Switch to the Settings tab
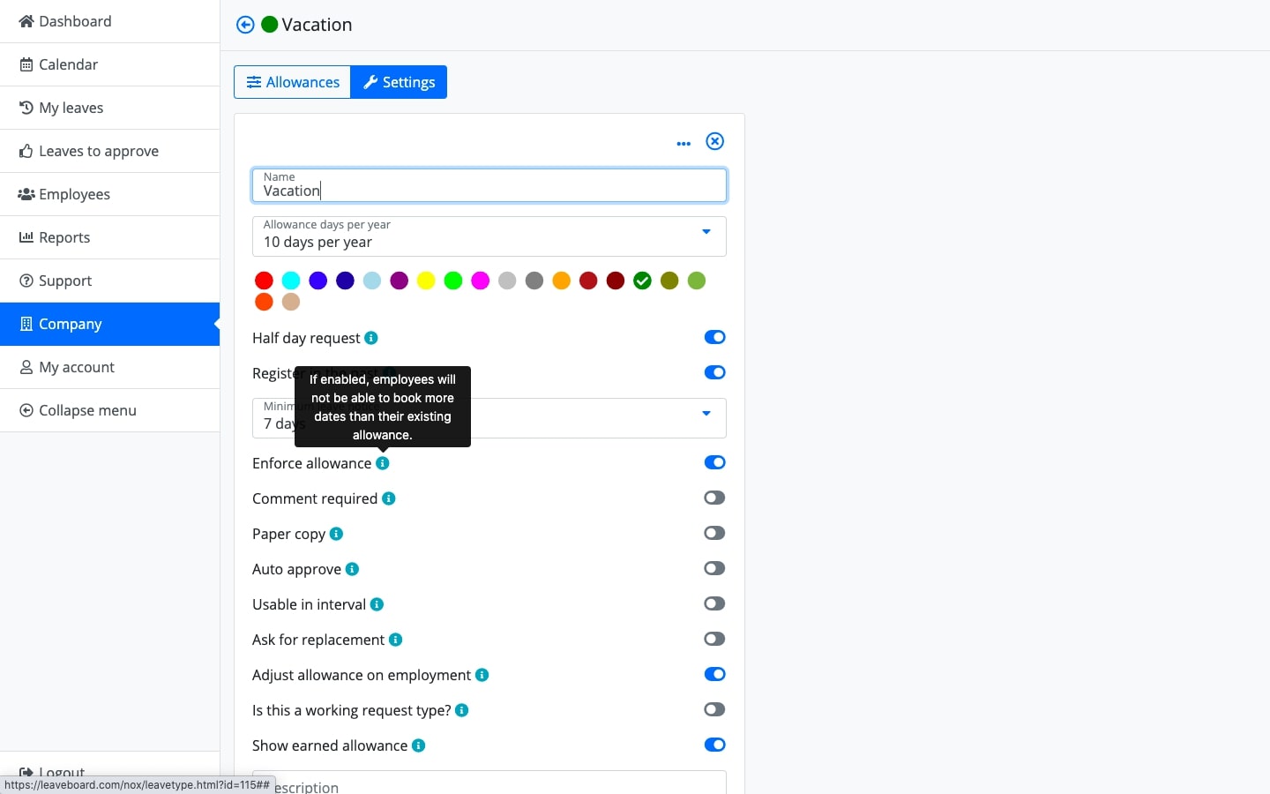This screenshot has height=794, width=1270. coord(399,82)
